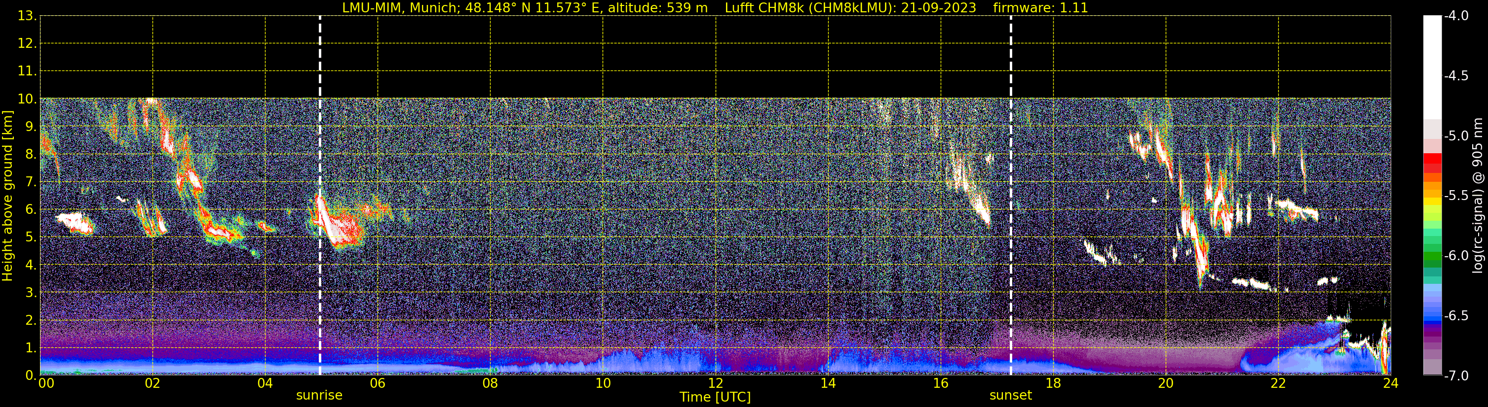Click the green band of the colorbar

[1433, 256]
